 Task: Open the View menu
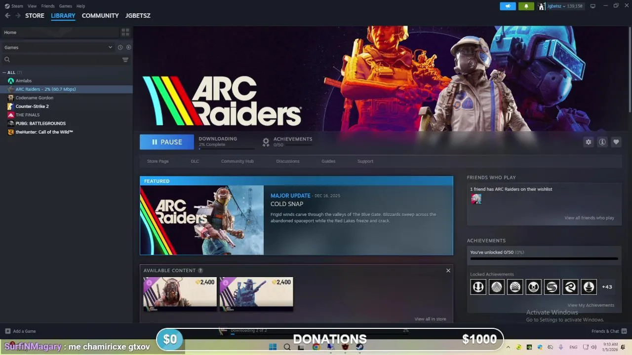tap(32, 6)
